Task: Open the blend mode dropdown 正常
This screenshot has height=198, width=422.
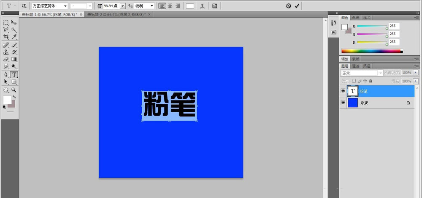Action: click(362, 73)
